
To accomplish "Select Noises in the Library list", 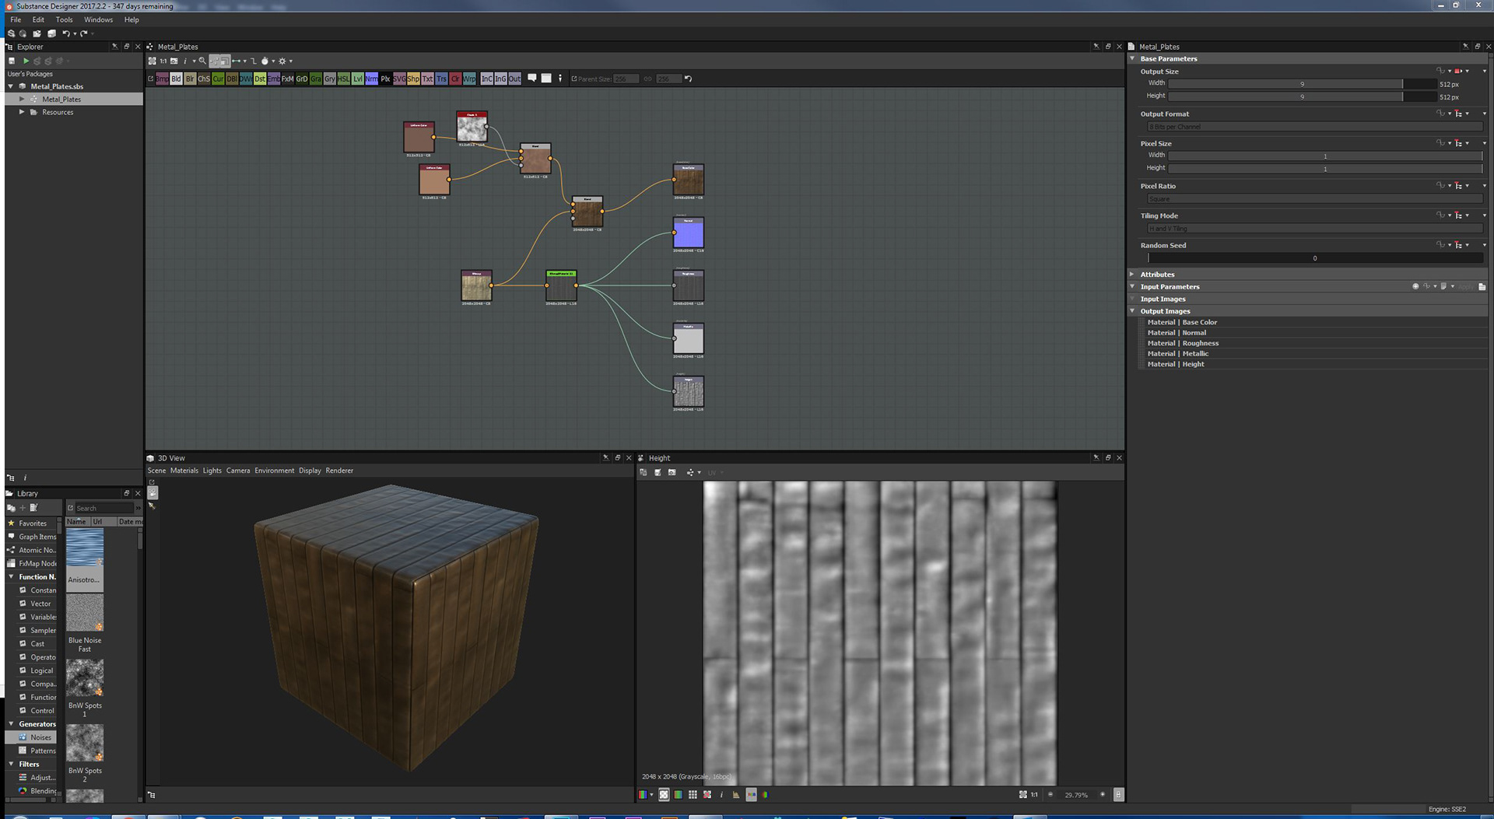I will tap(40, 737).
